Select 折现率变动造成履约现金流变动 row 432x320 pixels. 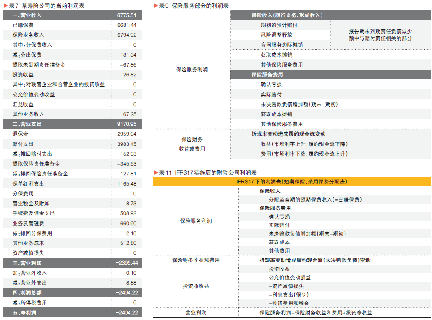click(331, 134)
